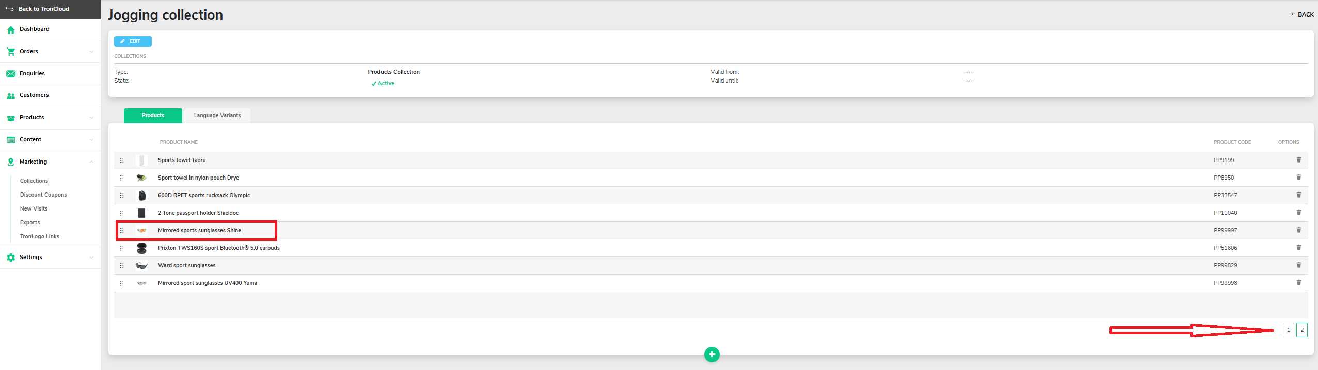Delete Sports towel Taoru via trash icon
This screenshot has width=1318, height=370.
coord(1298,160)
